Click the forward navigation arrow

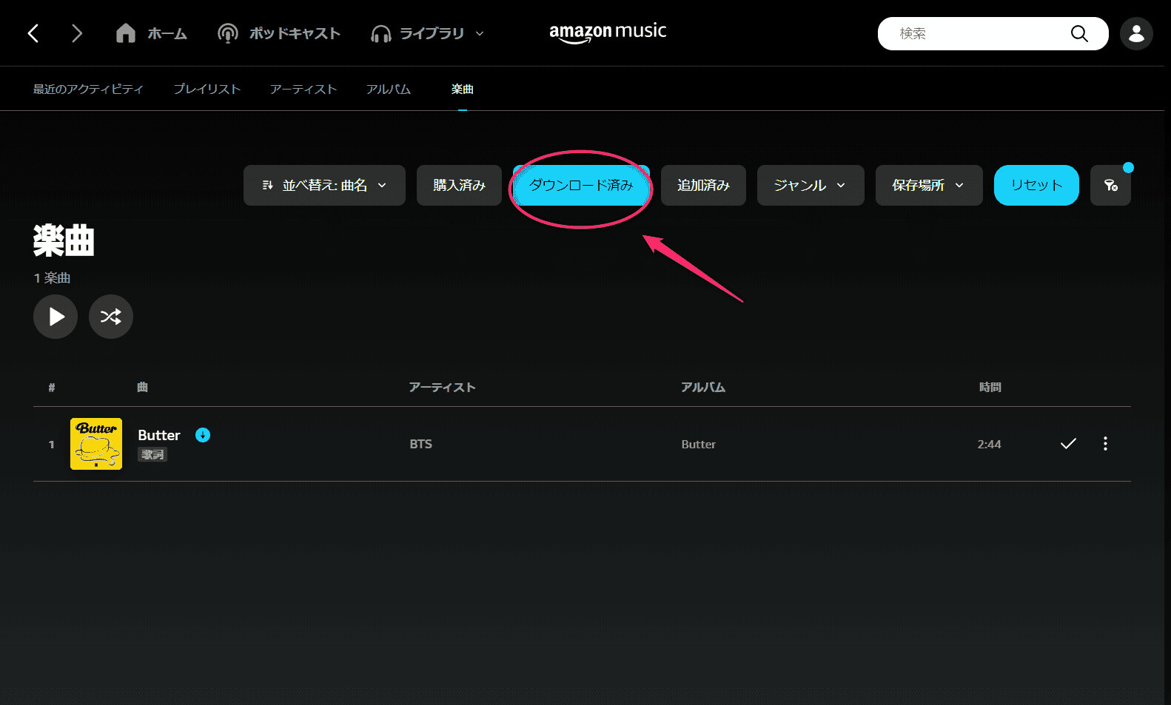76,33
